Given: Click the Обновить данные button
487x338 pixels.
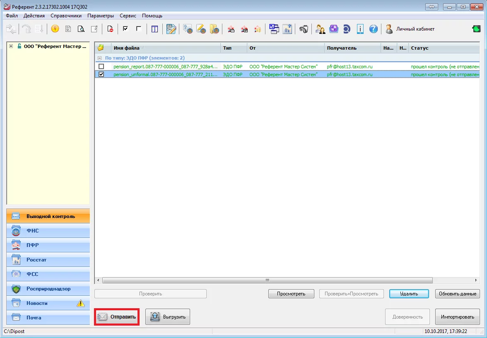Looking at the screenshot, I should (458, 294).
